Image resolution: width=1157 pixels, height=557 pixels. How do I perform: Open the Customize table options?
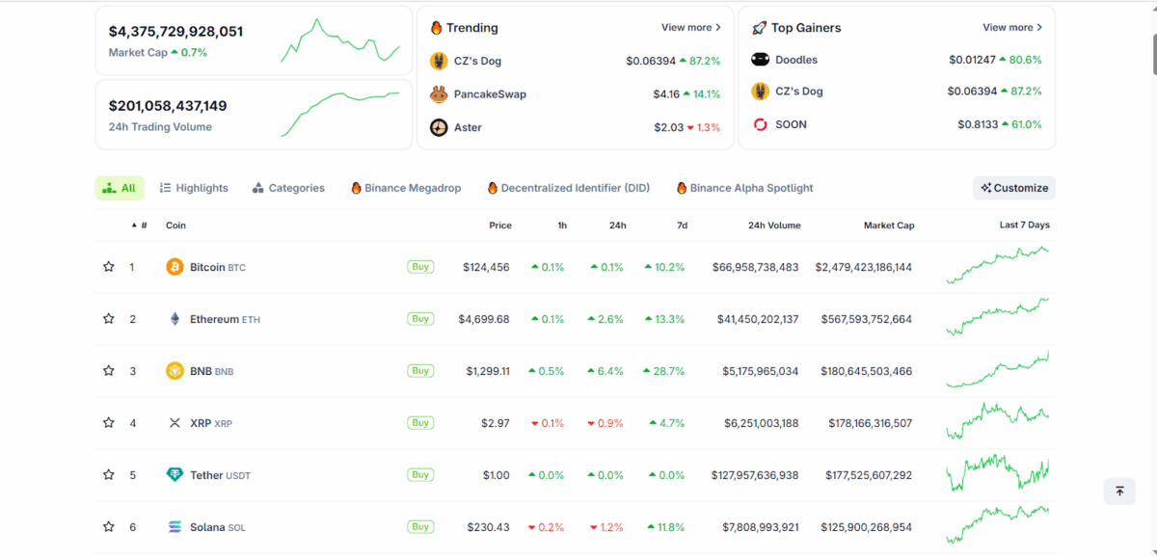(x=1014, y=188)
